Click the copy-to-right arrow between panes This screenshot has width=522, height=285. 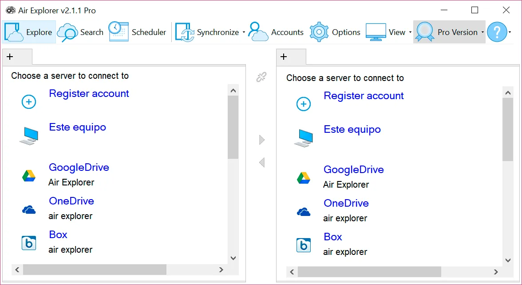click(x=262, y=140)
